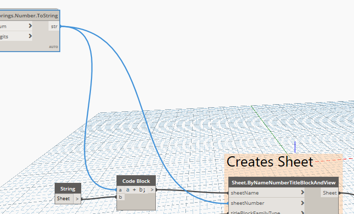Click the Creates Sheet group title
Image resolution: width=354 pixels, height=214 pixels.
point(270,162)
